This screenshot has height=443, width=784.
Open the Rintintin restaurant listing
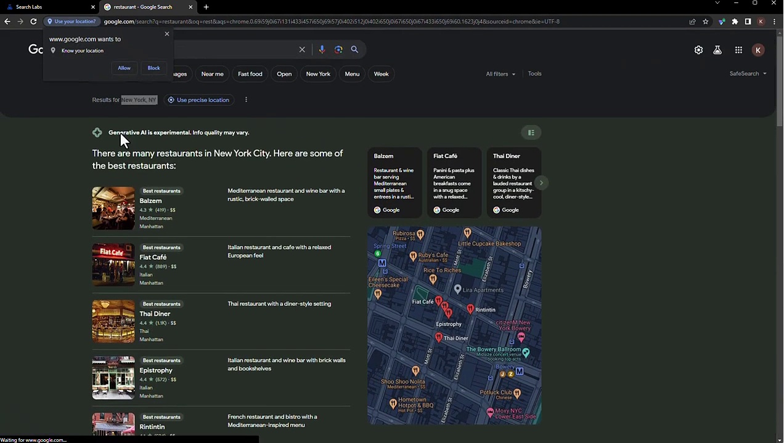pos(152,427)
